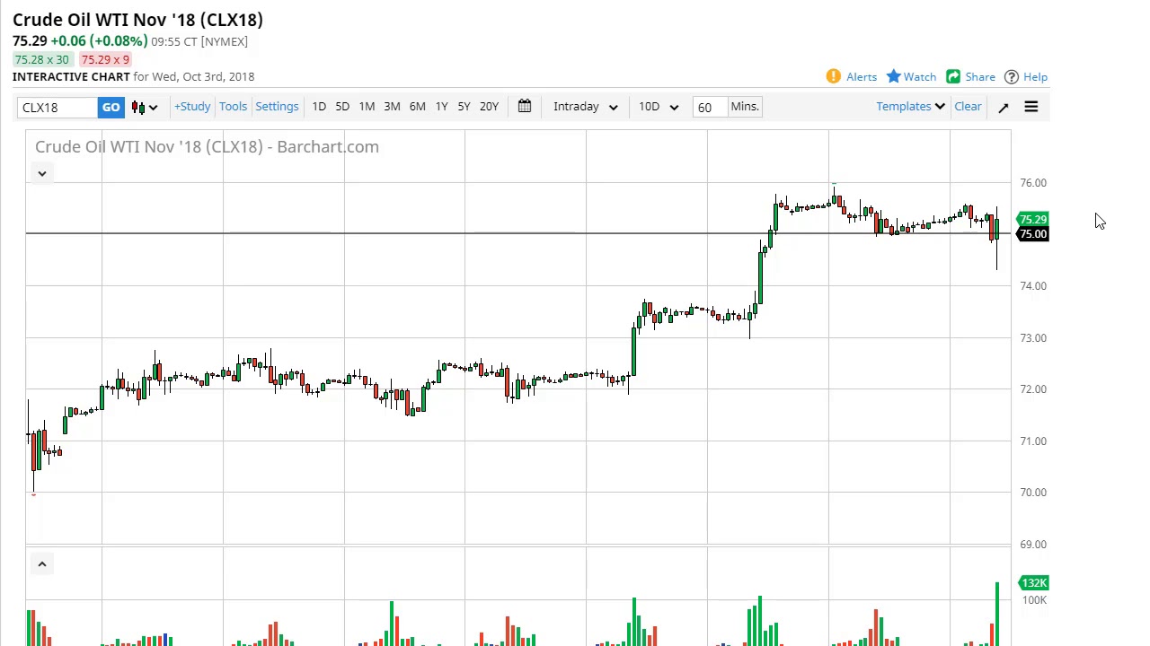1150x646 pixels.
Task: Open the 10D period dropdown
Action: [658, 107]
